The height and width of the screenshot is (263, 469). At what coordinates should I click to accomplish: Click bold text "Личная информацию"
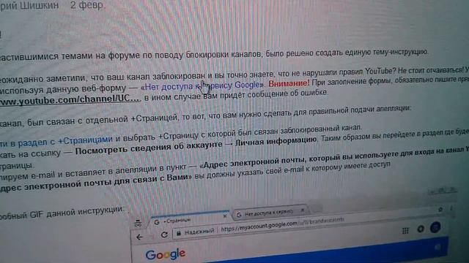point(276,141)
